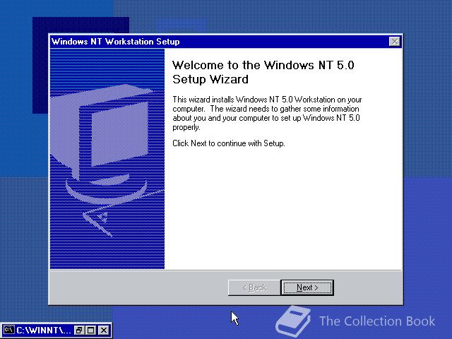Screen dimensions: 452x339
Task: Click the computer illustration in the wizard
Action: tap(107, 159)
